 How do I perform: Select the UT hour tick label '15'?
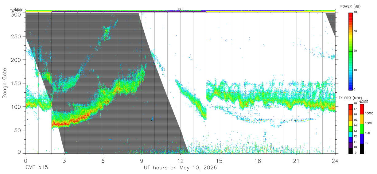tap(219, 161)
